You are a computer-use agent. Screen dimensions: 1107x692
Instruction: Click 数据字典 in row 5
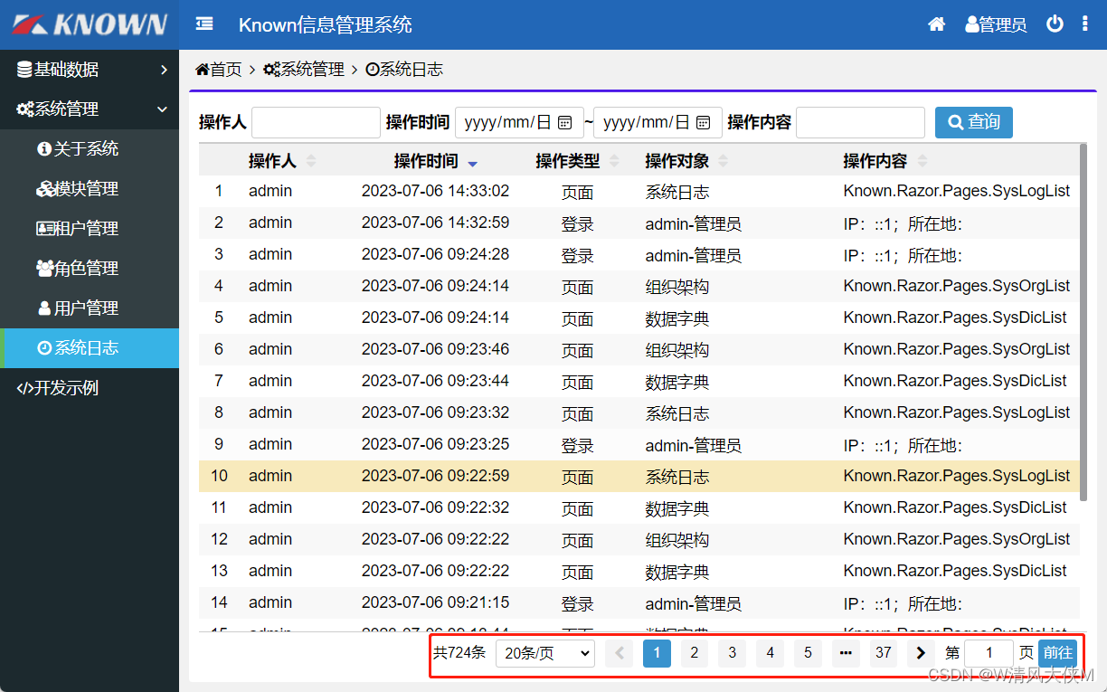(676, 318)
